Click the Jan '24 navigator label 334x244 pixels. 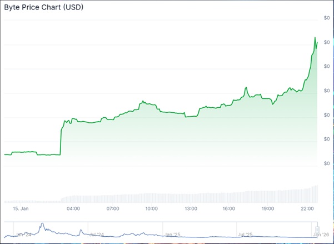tap(23, 235)
